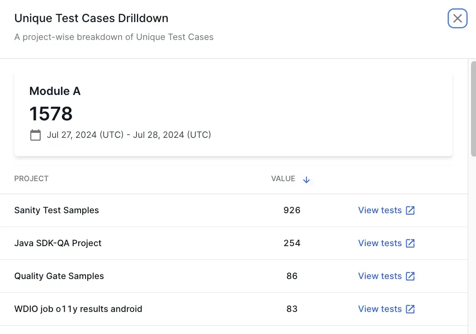Click external-link icon in Quality Gate Samples row
The image size is (476, 334).
(410, 276)
